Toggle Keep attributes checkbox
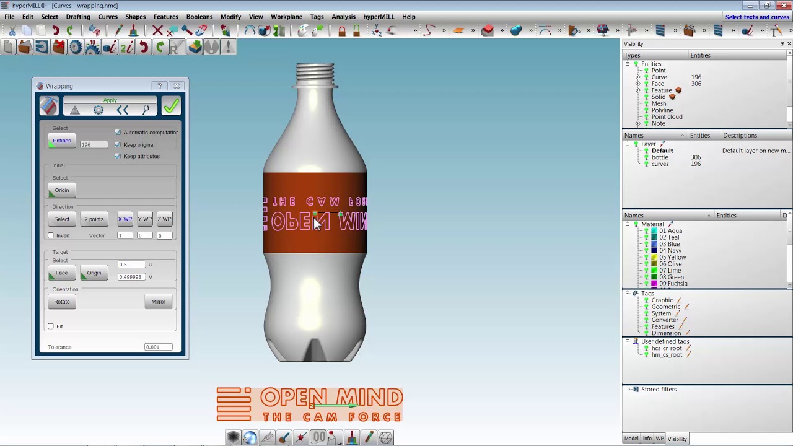The height and width of the screenshot is (446, 793). coord(118,156)
